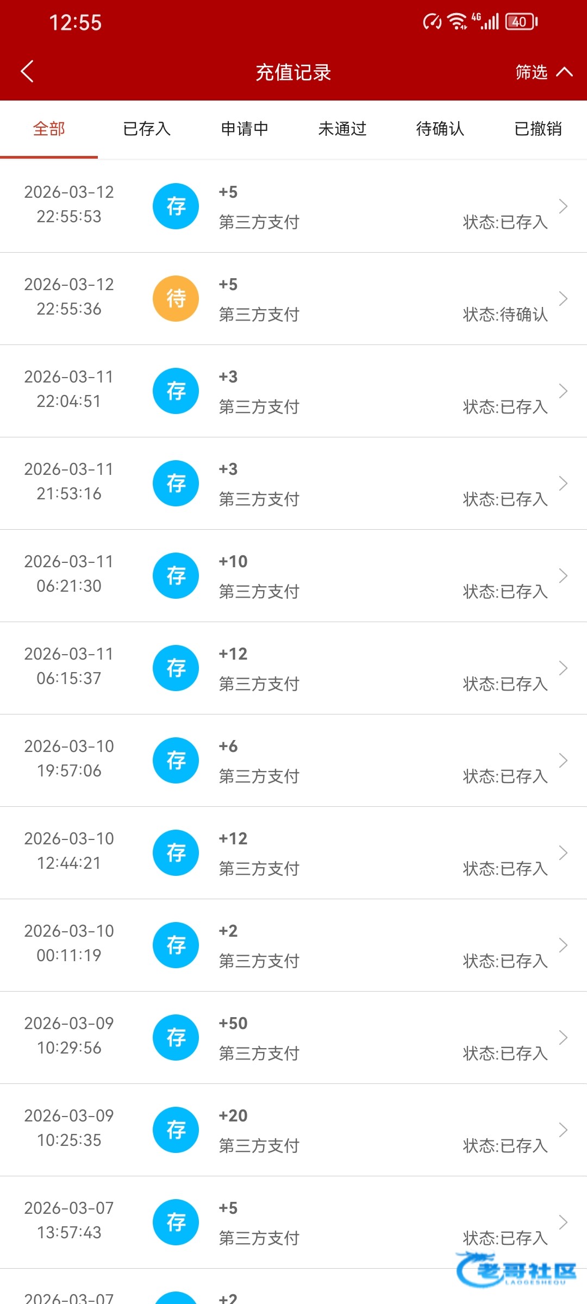587x1304 pixels.
Task: Select the 全部 tab
Action: (49, 129)
